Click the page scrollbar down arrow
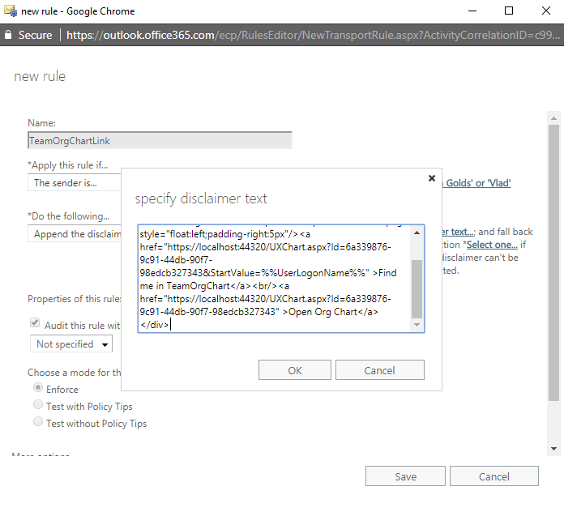This screenshot has width=564, height=512. pyautogui.click(x=553, y=448)
